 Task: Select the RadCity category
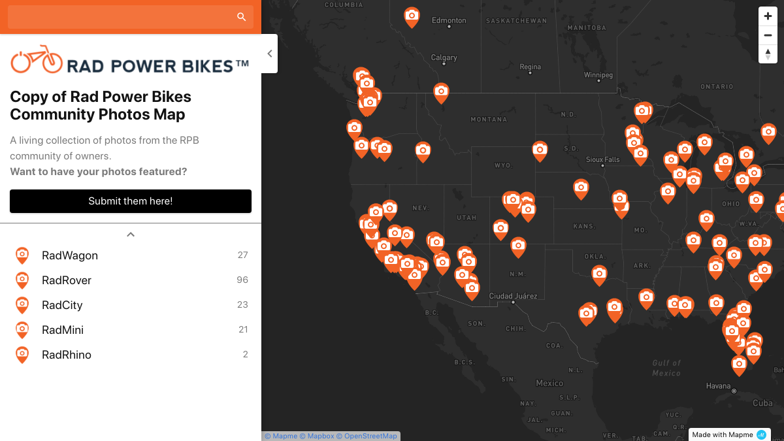[131, 305]
